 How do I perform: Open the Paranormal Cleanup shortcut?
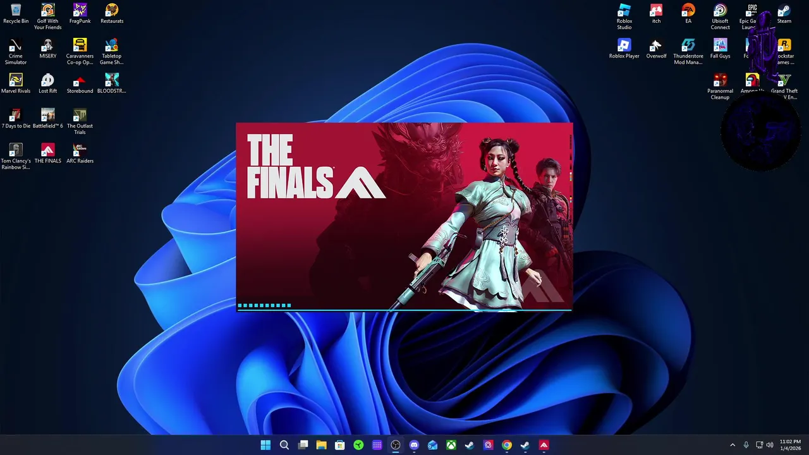click(720, 87)
